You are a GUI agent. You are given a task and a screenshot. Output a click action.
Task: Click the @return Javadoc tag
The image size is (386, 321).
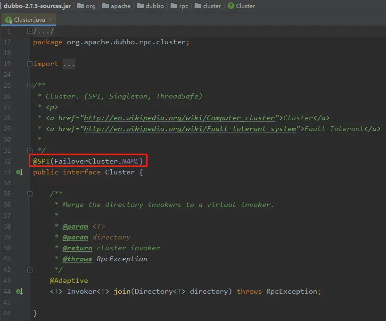77,248
